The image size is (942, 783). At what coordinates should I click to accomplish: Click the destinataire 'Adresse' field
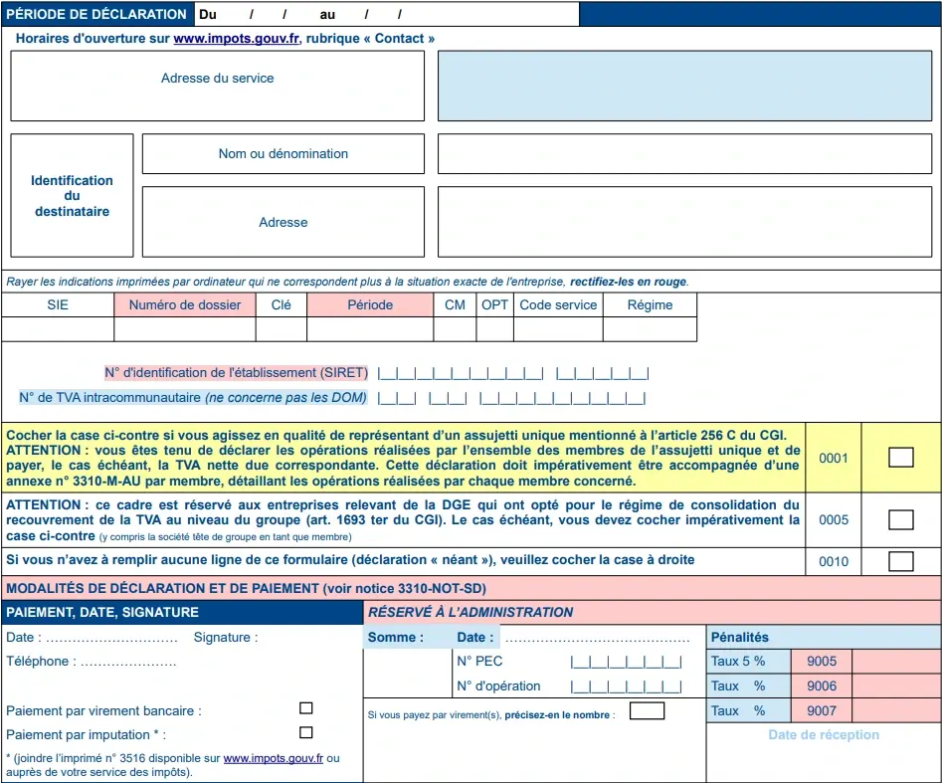point(283,222)
